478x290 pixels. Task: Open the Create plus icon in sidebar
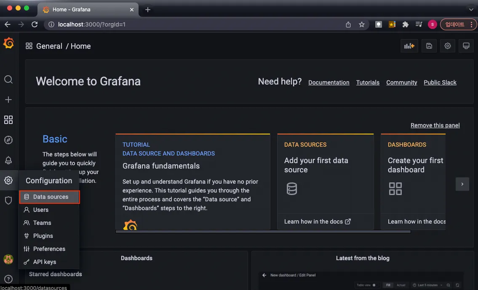click(x=8, y=100)
